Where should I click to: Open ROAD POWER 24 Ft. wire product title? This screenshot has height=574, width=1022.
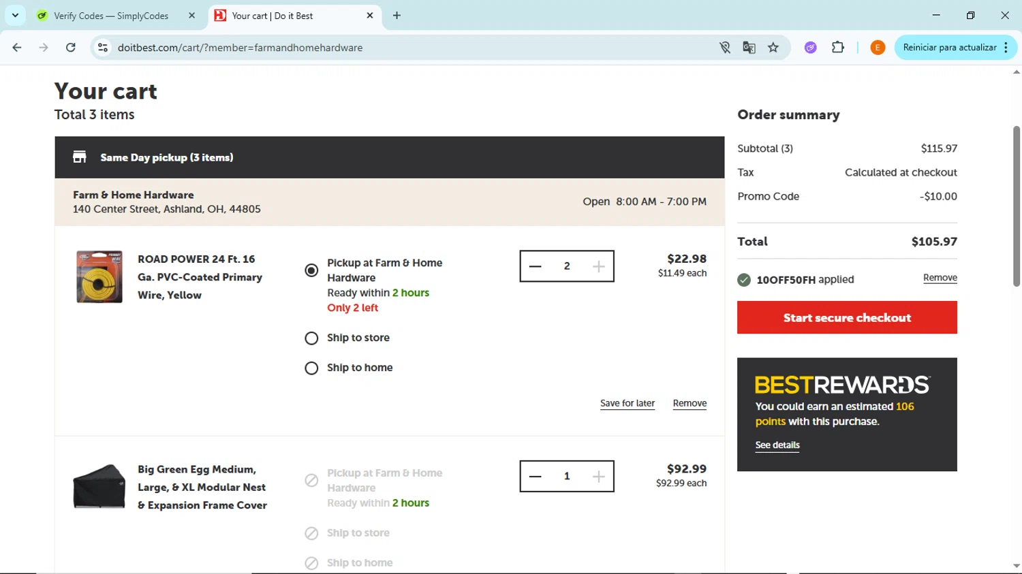point(200,277)
